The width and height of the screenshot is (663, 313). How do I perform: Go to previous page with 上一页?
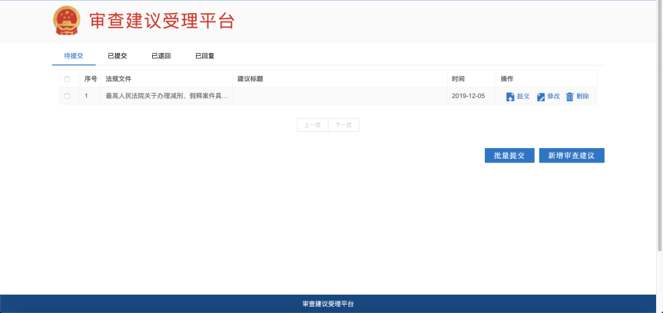[x=312, y=125]
